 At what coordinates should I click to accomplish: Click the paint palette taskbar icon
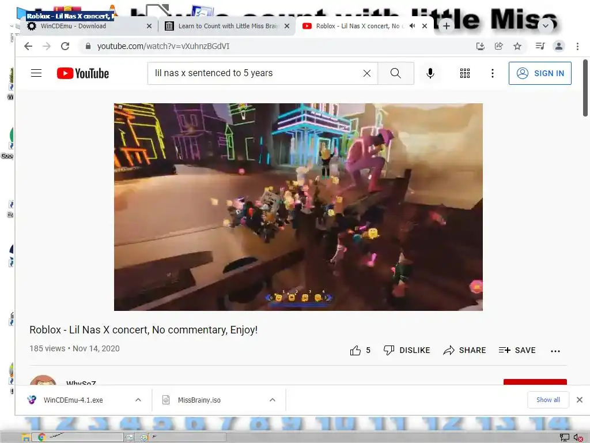point(143,437)
